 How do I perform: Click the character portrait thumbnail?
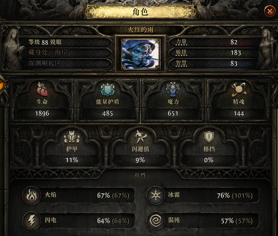(140, 54)
